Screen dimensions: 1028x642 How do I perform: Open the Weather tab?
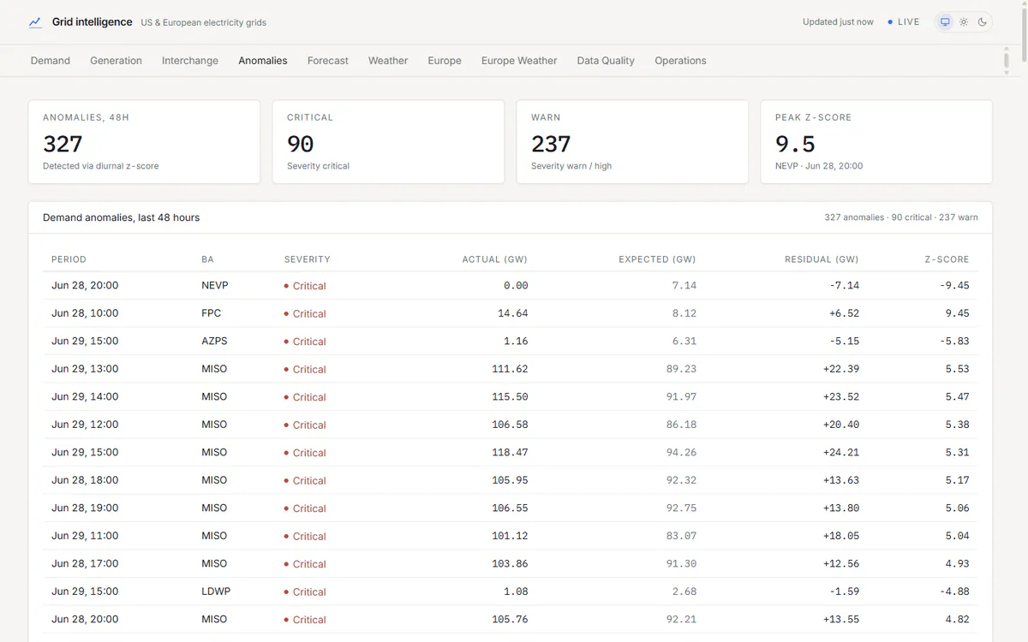point(388,61)
